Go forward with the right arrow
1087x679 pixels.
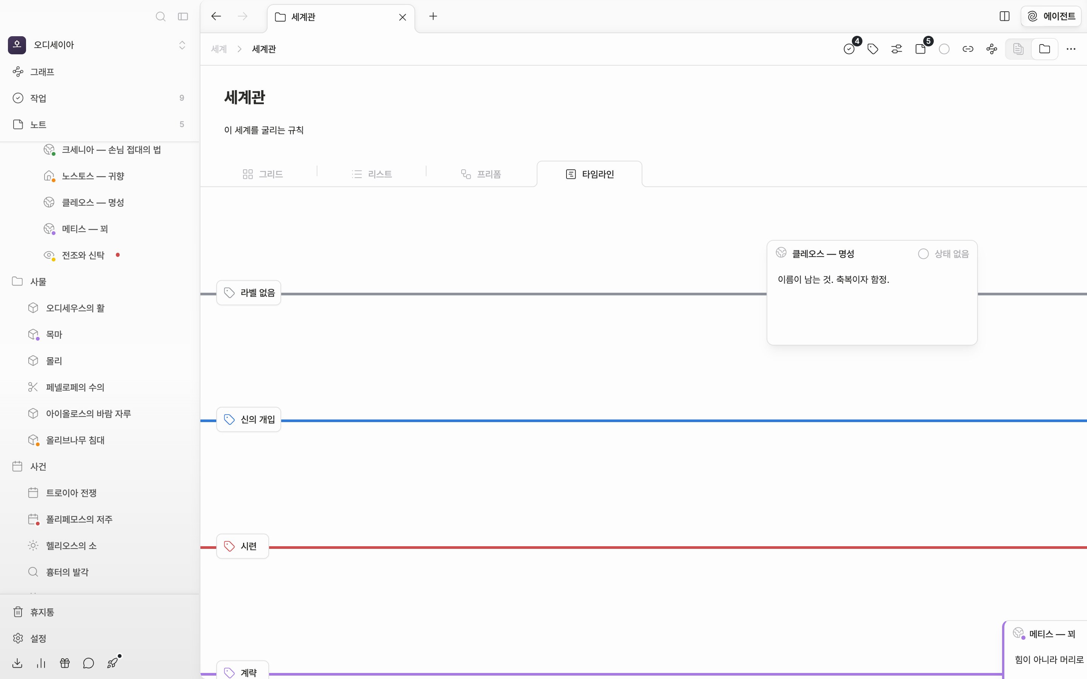(x=243, y=17)
